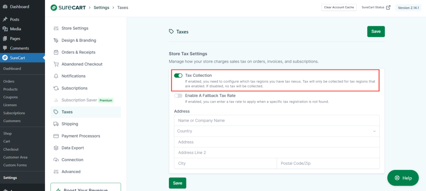Click the bottom Save button
Image resolution: width=426 pixels, height=191 pixels.
pos(177,183)
